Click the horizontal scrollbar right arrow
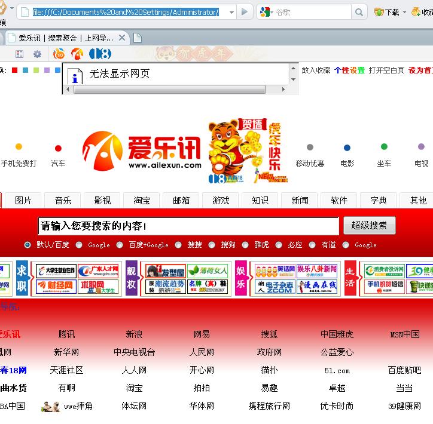Image resolution: width=433 pixels, height=424 pixels. click(x=283, y=90)
